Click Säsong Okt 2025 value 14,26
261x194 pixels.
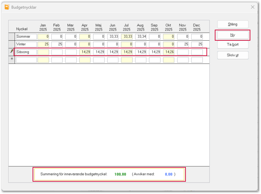click(x=169, y=52)
